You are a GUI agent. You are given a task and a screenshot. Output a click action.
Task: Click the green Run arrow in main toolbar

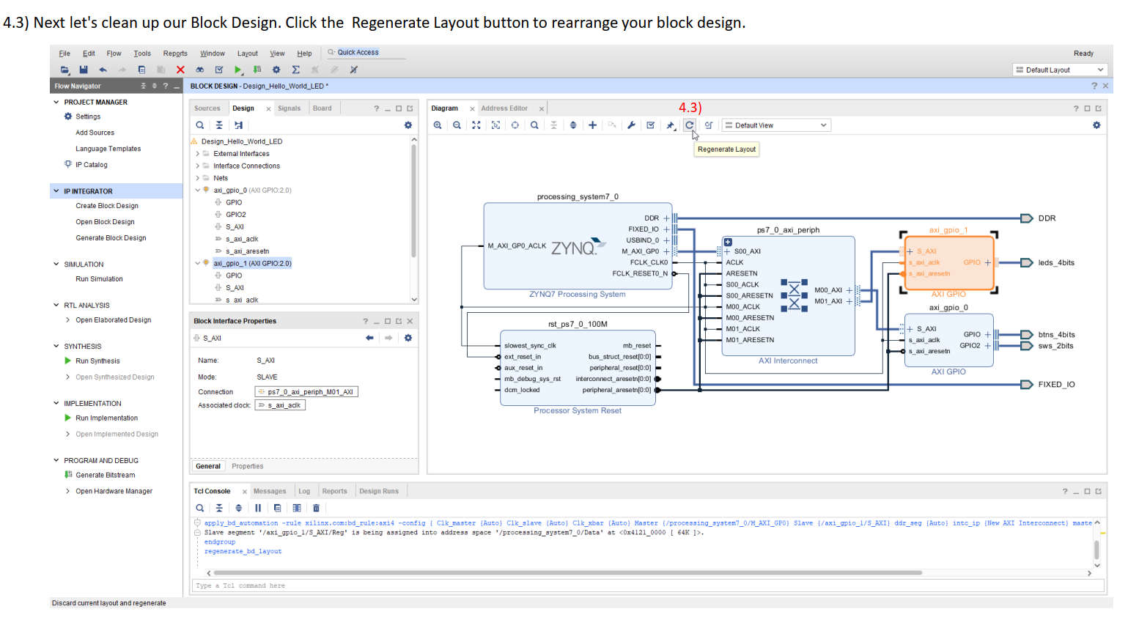(237, 70)
